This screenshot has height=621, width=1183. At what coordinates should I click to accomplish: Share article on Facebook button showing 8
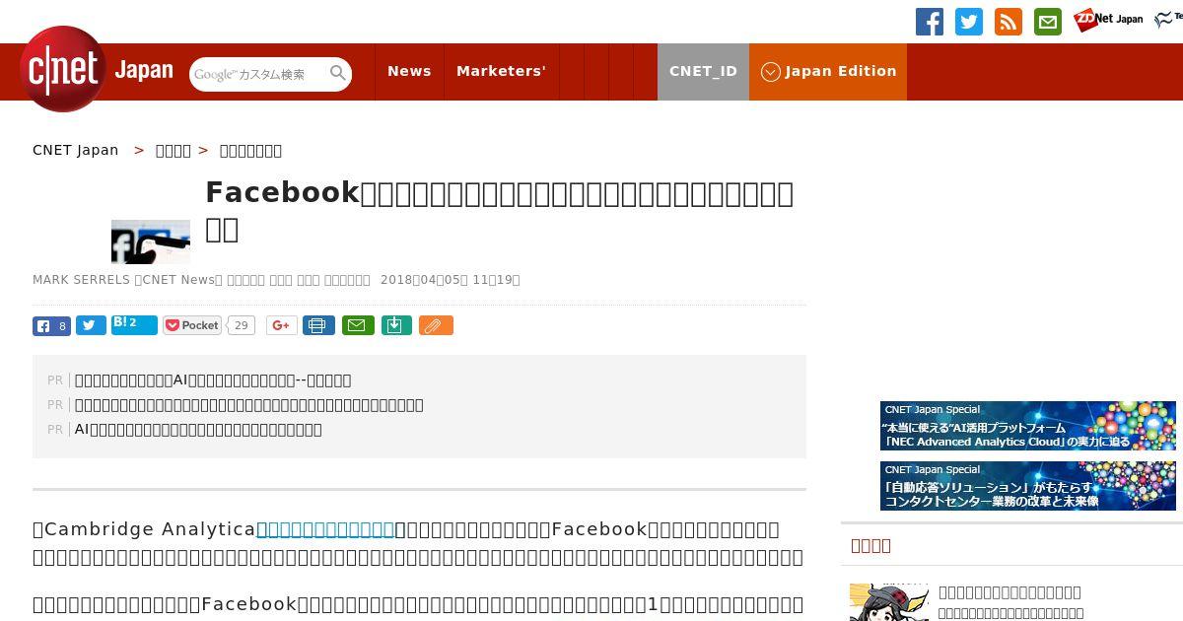51,325
